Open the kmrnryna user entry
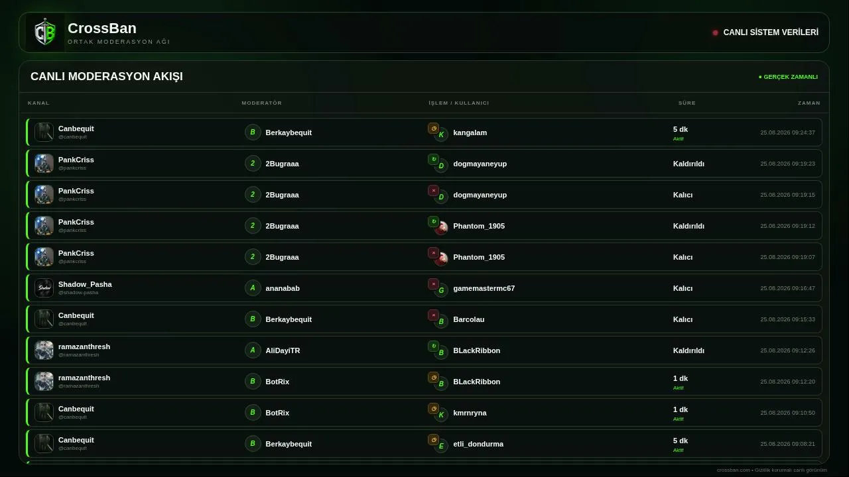The width and height of the screenshot is (849, 477). point(470,413)
